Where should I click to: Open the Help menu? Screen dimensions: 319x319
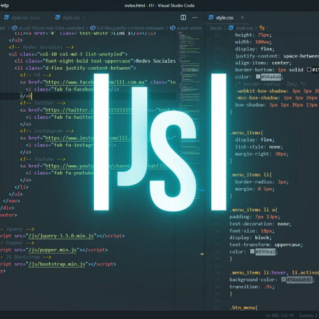(4, 5)
